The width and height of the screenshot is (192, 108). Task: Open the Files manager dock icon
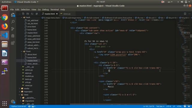click(x=5, y=44)
